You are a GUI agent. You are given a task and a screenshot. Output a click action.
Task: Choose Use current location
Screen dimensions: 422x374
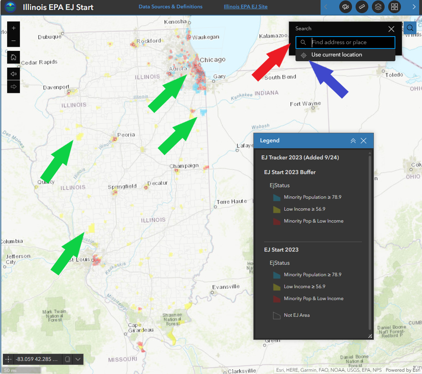(345, 55)
